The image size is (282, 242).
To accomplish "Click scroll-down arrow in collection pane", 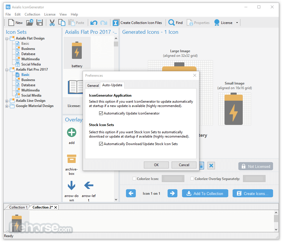I will pos(276,230).
